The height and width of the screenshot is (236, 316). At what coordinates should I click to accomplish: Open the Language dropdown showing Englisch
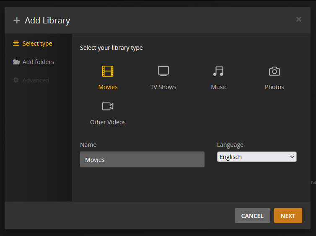pos(253,157)
